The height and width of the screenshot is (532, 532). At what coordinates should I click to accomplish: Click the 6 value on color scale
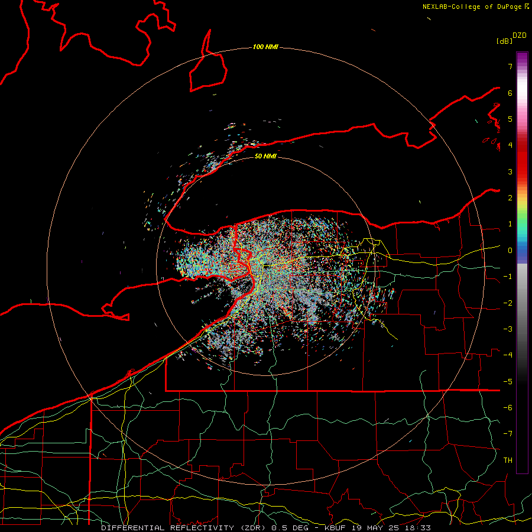[x=510, y=93]
